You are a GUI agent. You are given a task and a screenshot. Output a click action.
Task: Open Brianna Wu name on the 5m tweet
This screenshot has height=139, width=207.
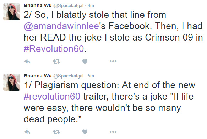point(38,76)
